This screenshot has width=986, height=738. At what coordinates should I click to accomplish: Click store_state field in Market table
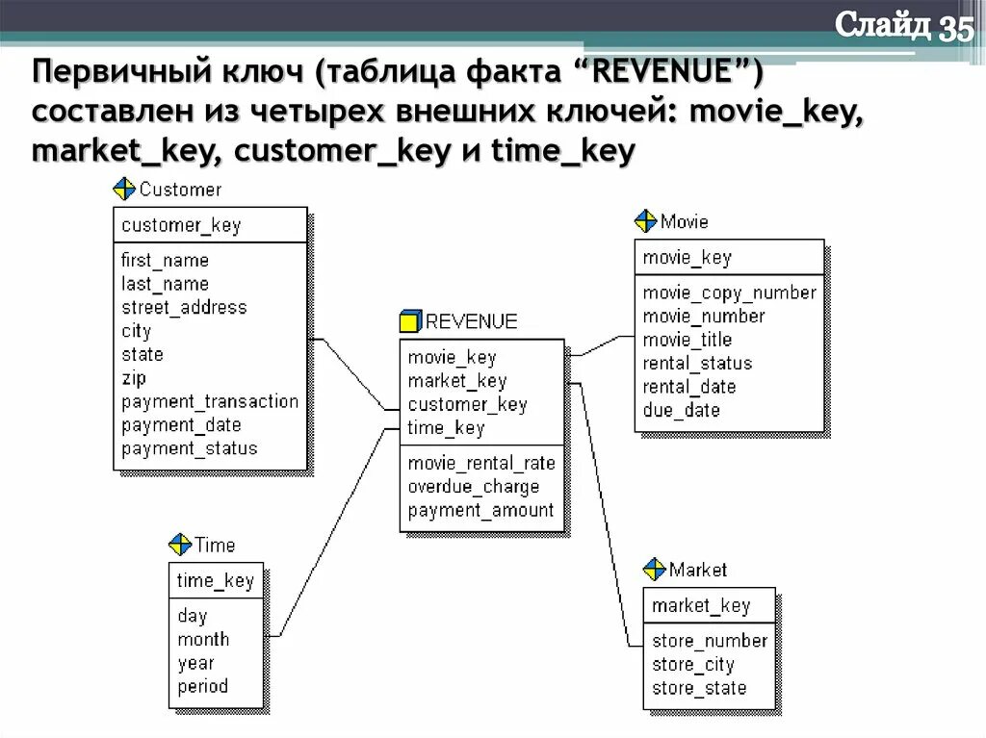tap(699, 688)
